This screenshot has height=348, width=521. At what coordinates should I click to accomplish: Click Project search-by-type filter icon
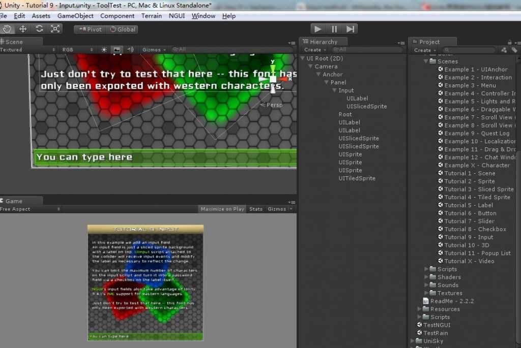(x=504, y=50)
